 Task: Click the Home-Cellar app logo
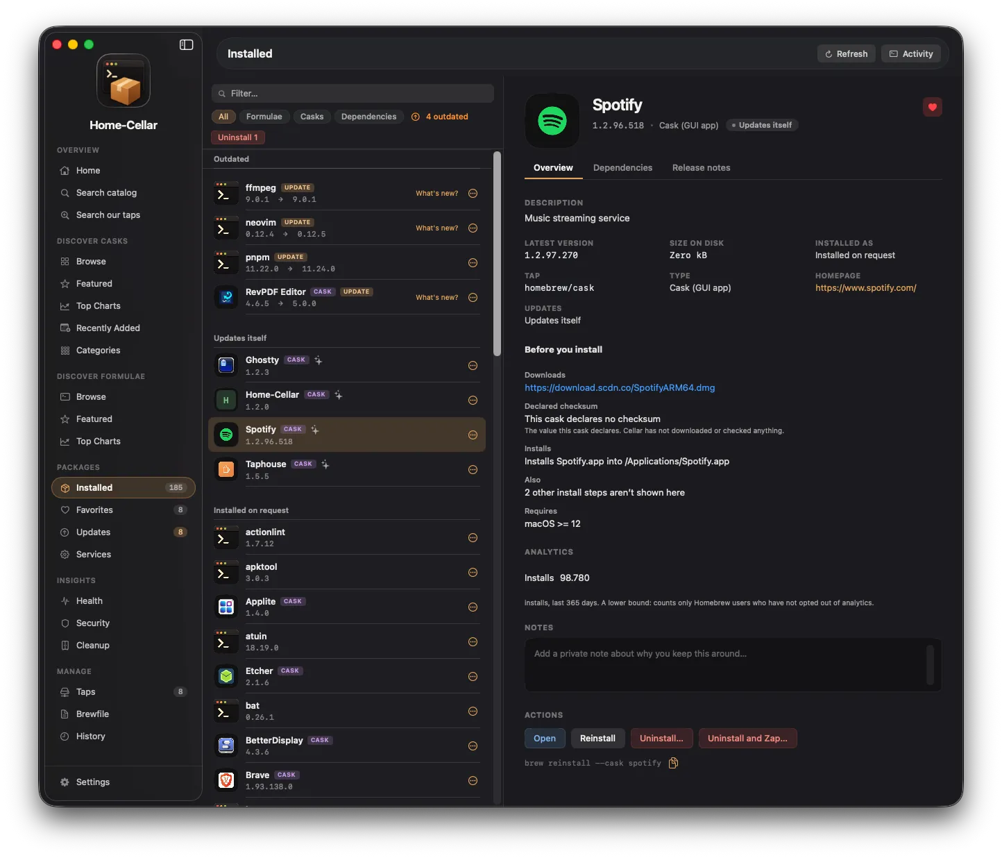124,81
